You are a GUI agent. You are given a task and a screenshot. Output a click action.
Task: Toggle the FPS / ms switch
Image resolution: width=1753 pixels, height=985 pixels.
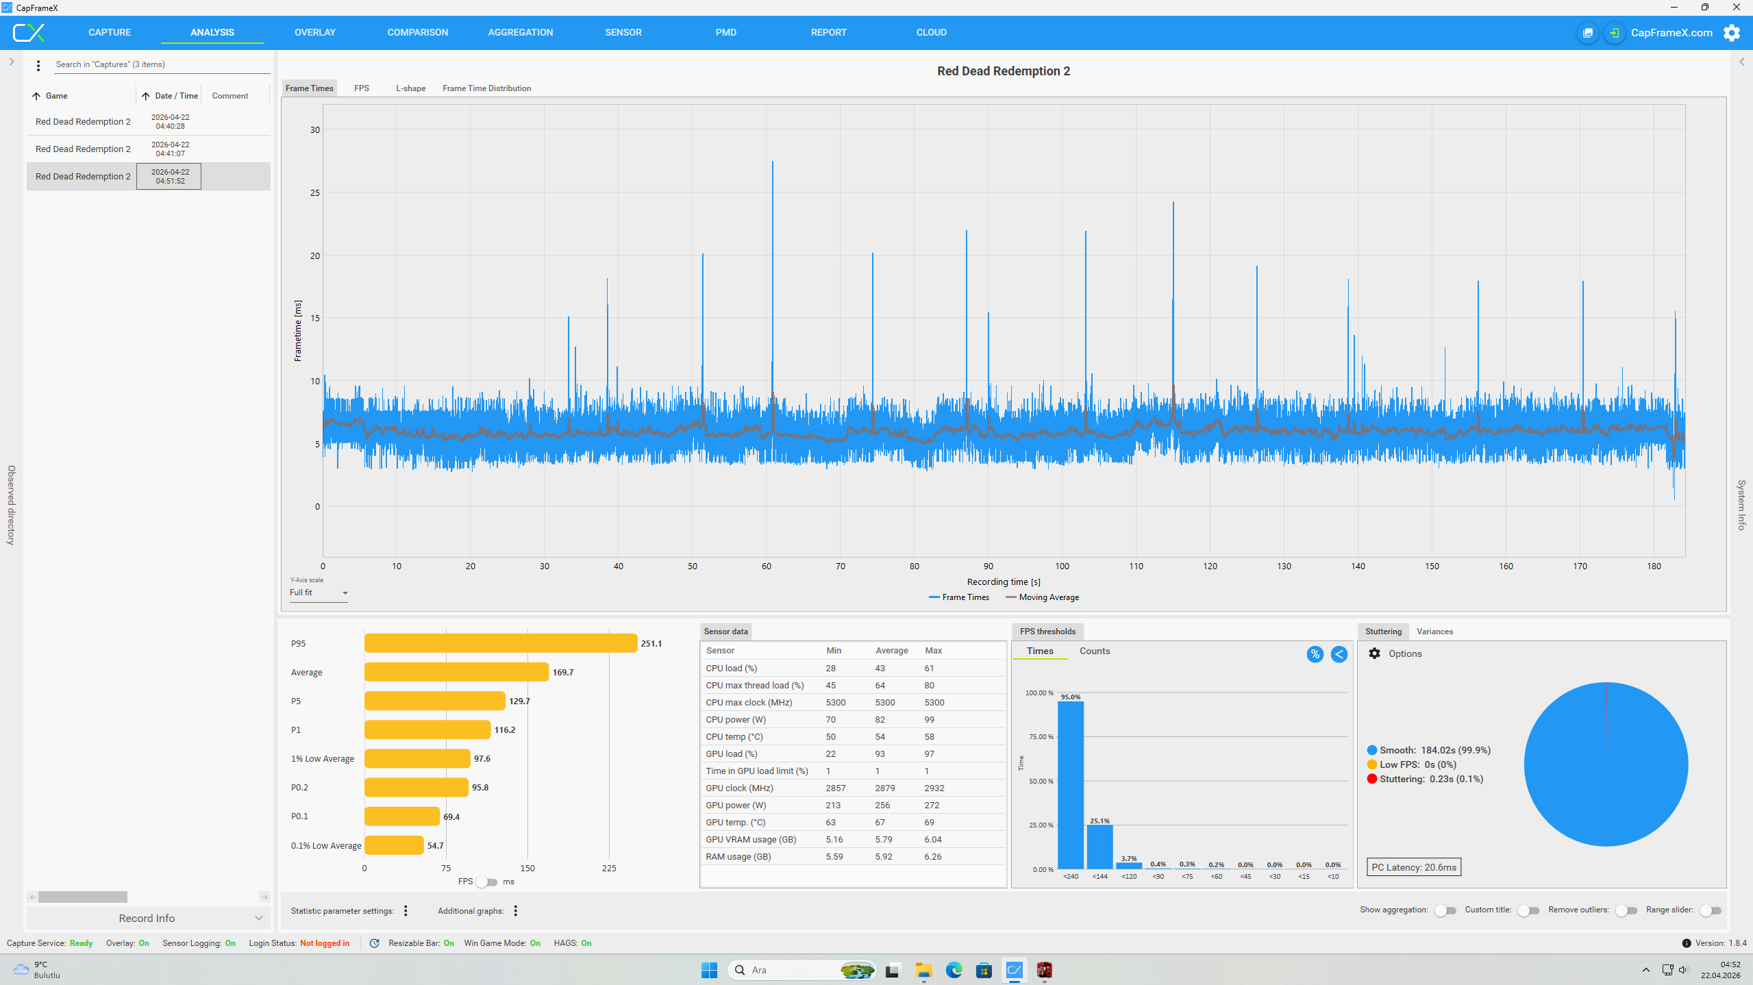click(x=487, y=882)
